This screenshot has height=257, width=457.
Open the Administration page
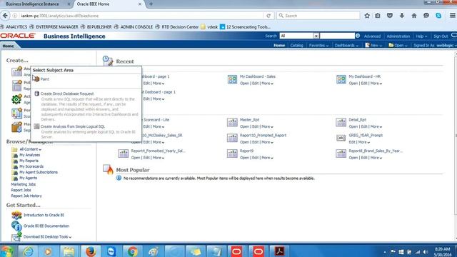point(398,36)
